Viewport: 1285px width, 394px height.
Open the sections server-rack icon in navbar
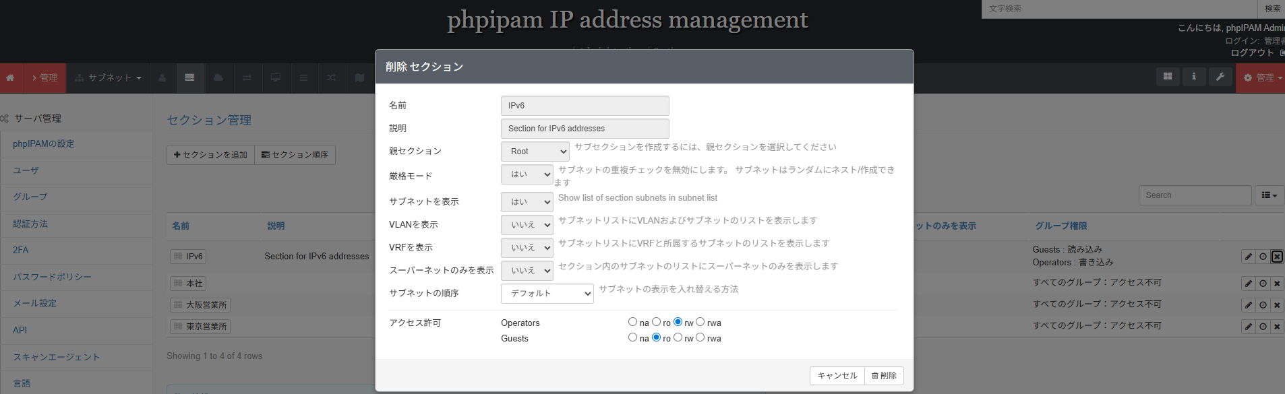click(189, 78)
